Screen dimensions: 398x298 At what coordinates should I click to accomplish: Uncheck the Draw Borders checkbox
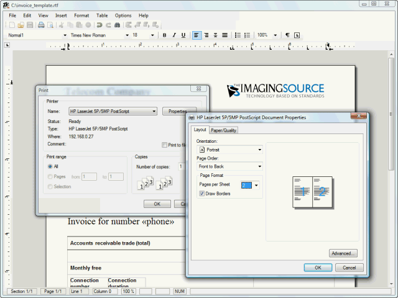201,194
